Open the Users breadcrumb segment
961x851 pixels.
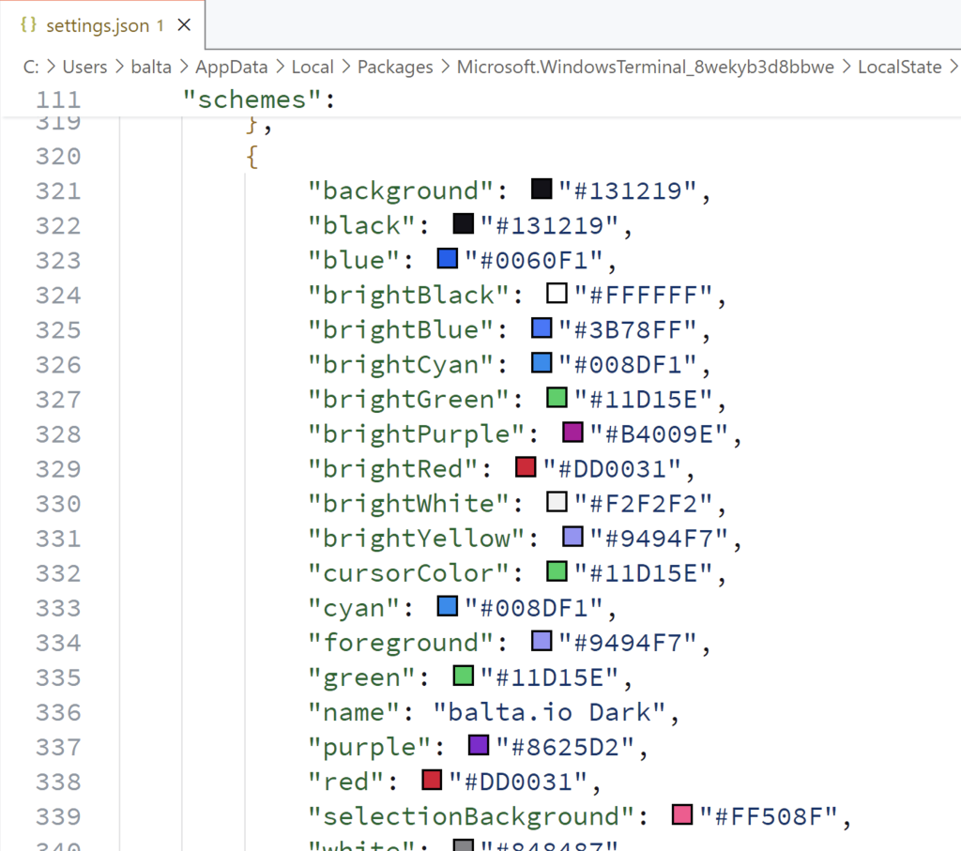click(84, 67)
